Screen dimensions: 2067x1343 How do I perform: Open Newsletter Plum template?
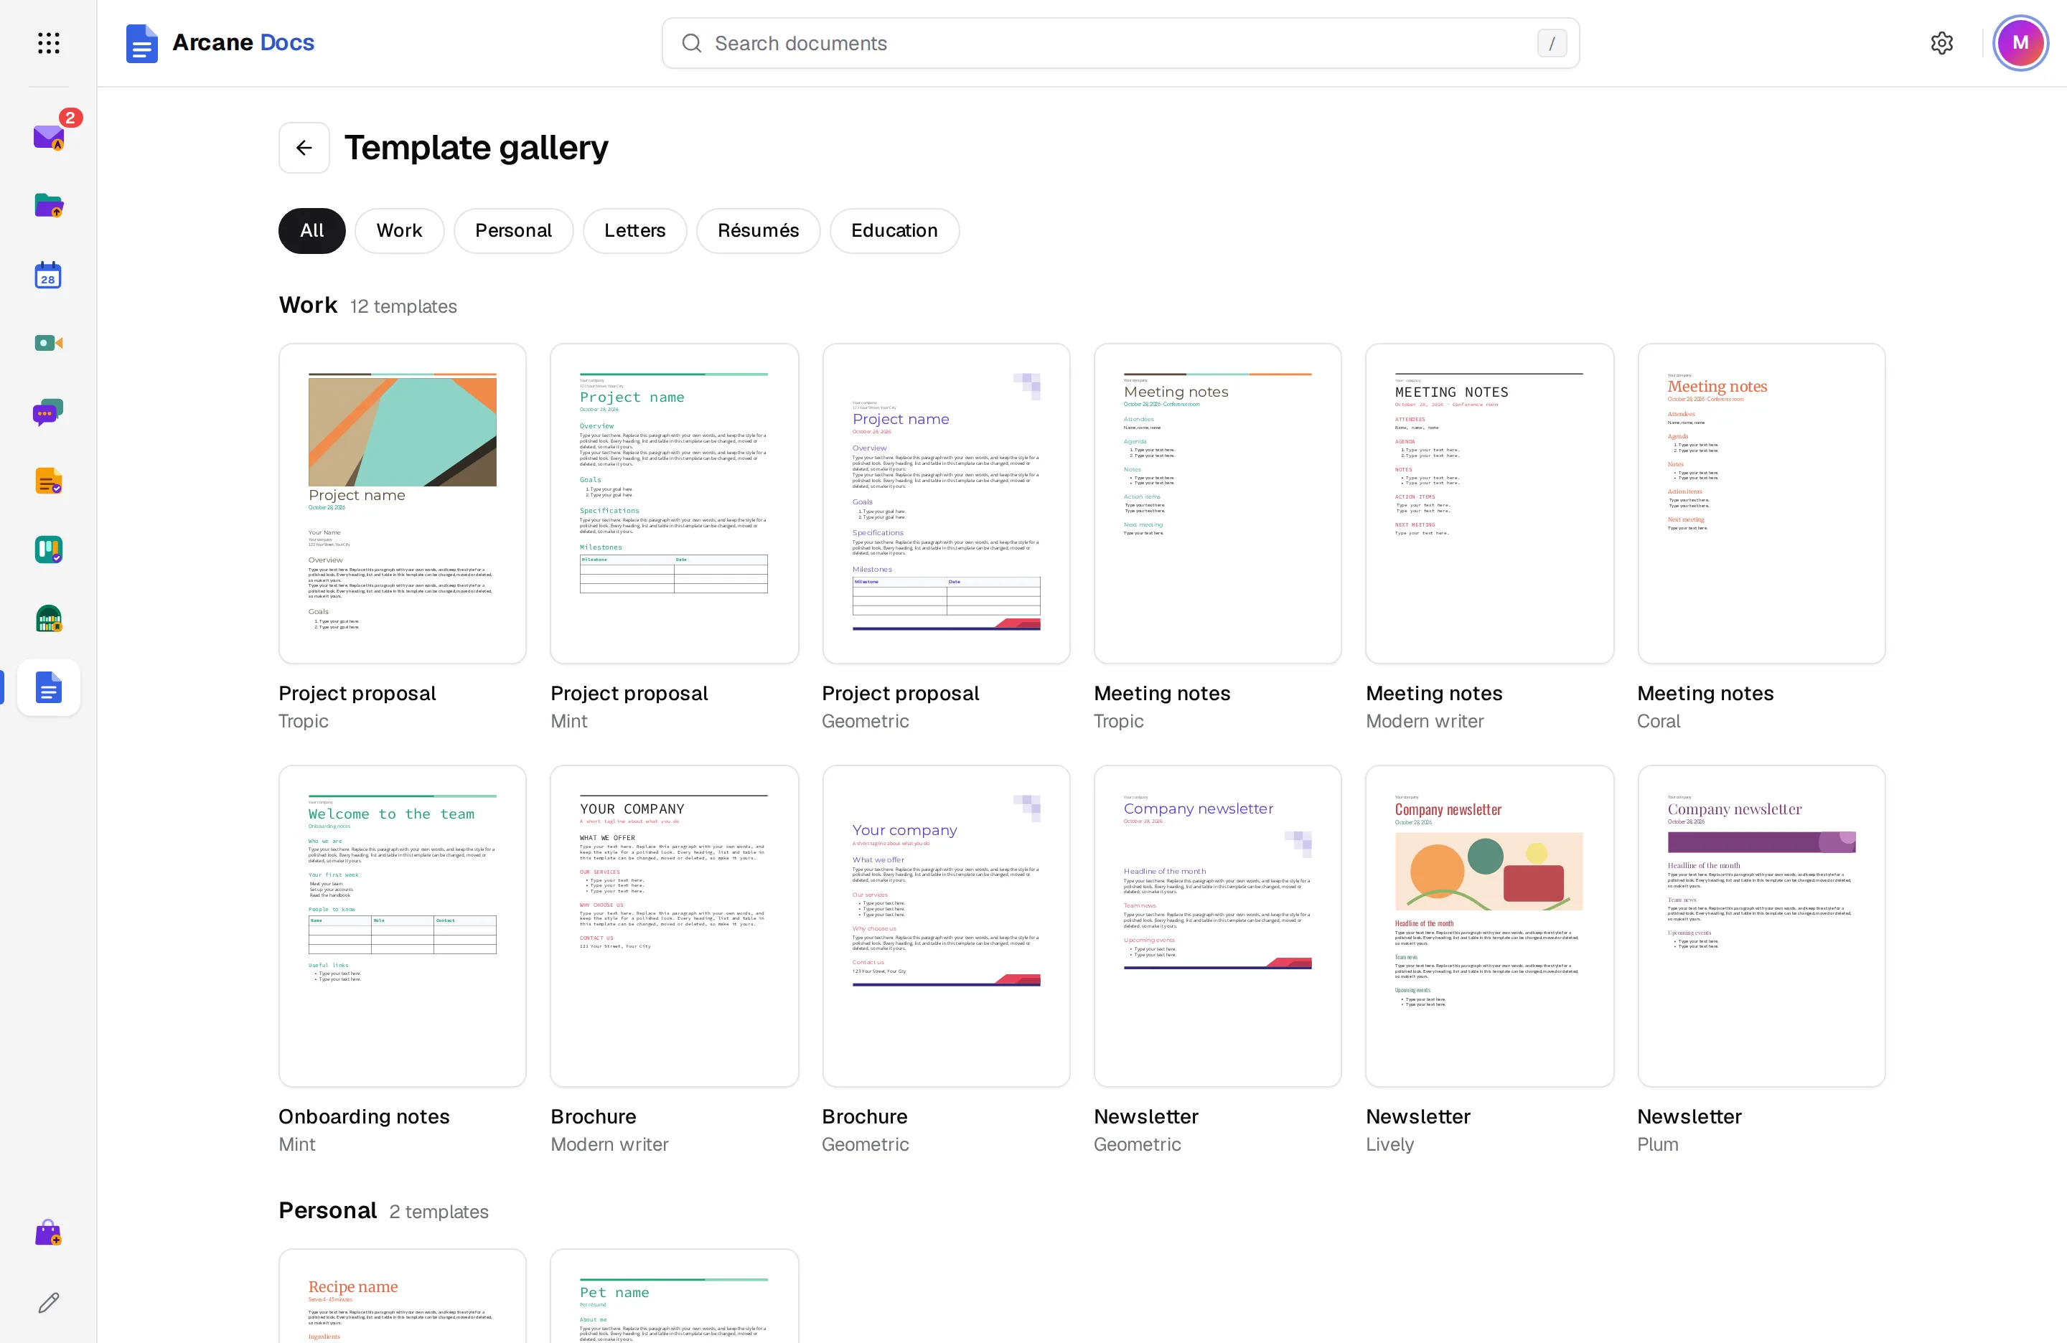tap(1761, 926)
